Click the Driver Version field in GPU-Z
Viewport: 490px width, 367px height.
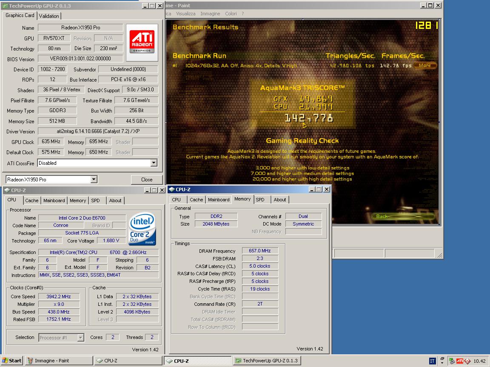pos(98,131)
